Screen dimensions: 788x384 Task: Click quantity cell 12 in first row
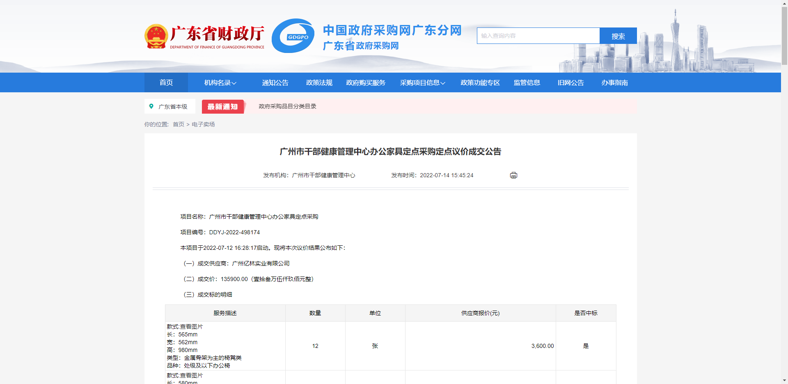[x=315, y=346]
